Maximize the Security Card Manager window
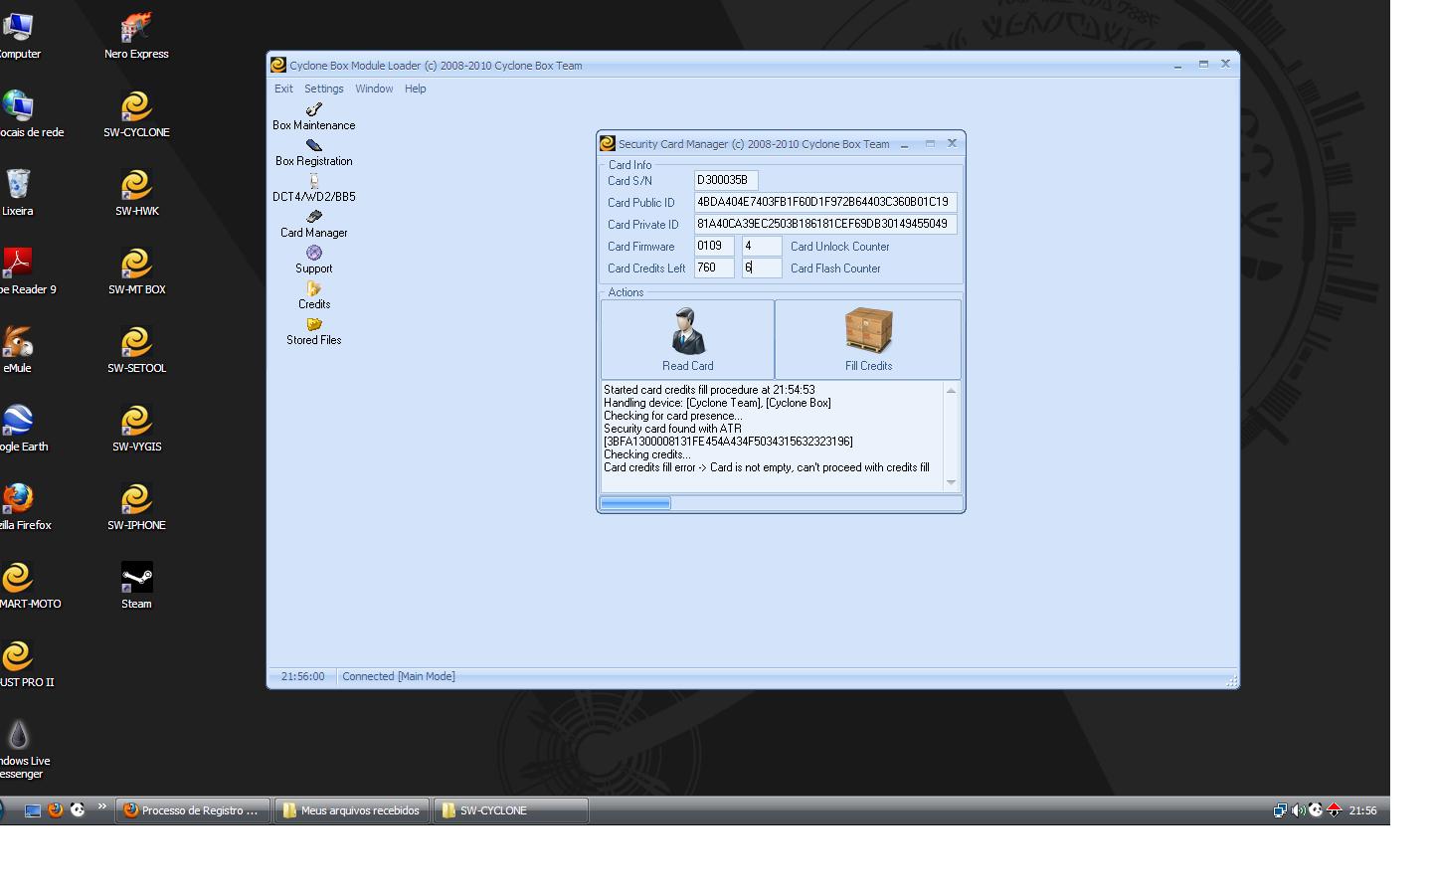Viewport: 1432px width, 895px height. [x=930, y=143]
